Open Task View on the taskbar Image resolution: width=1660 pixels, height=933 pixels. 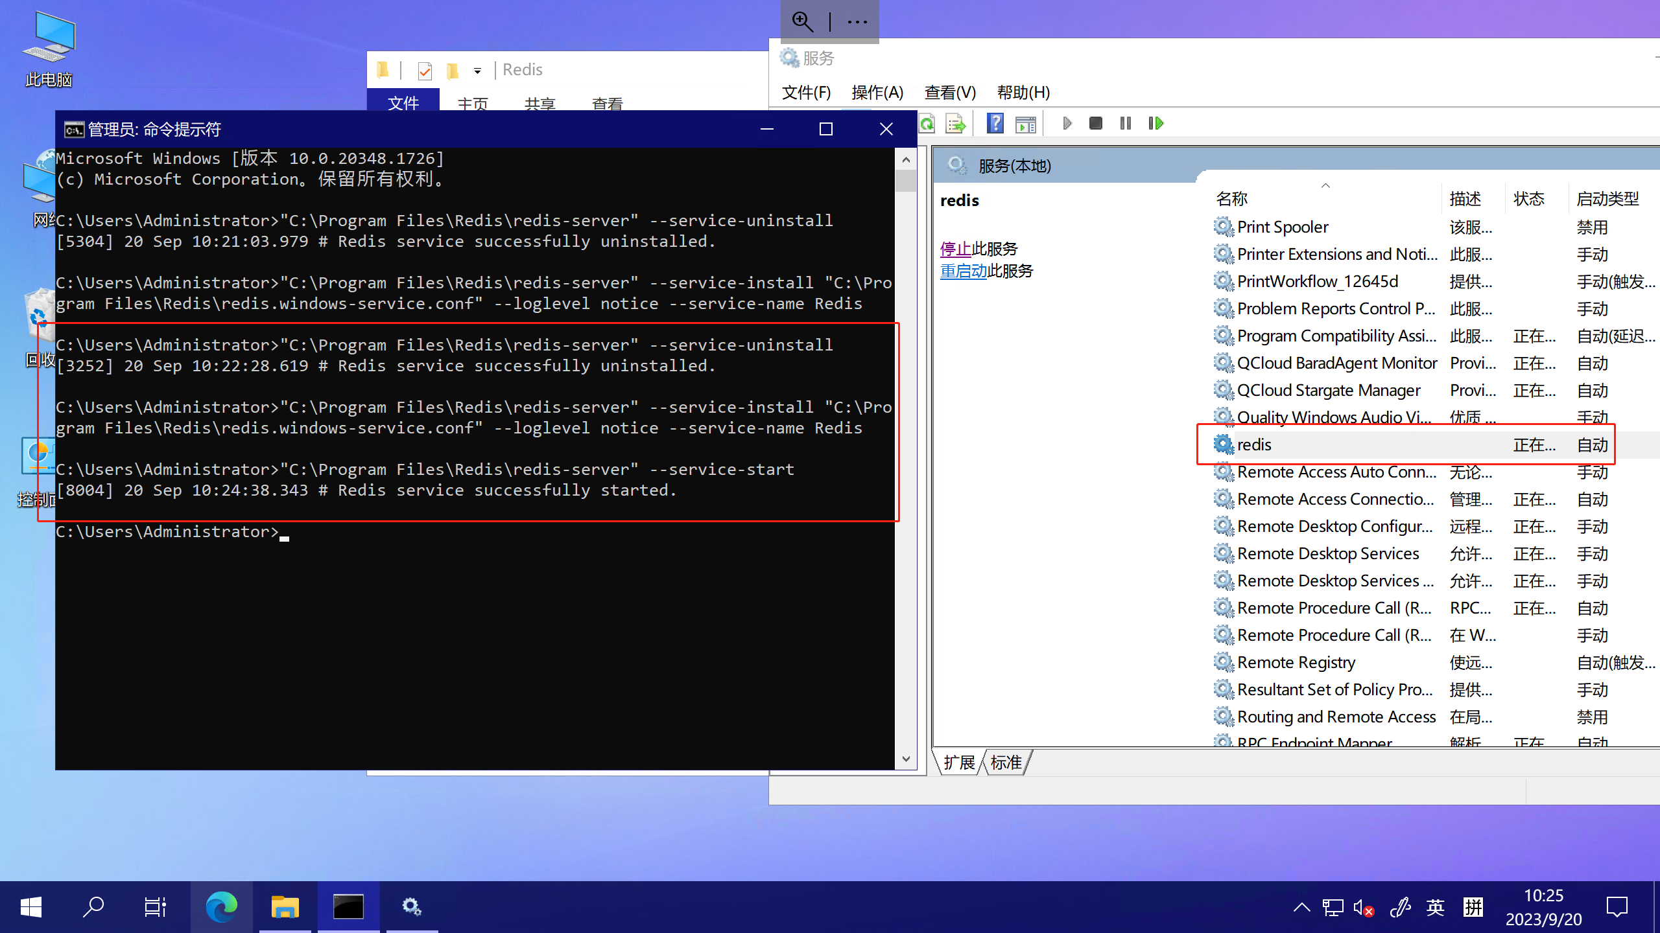pos(156,907)
